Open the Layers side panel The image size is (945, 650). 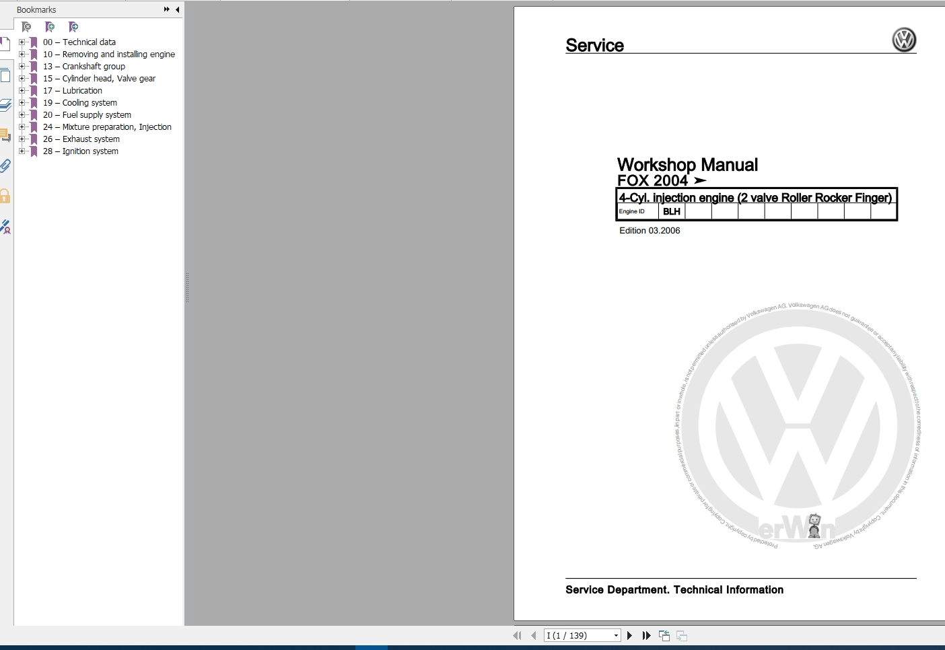click(x=5, y=105)
